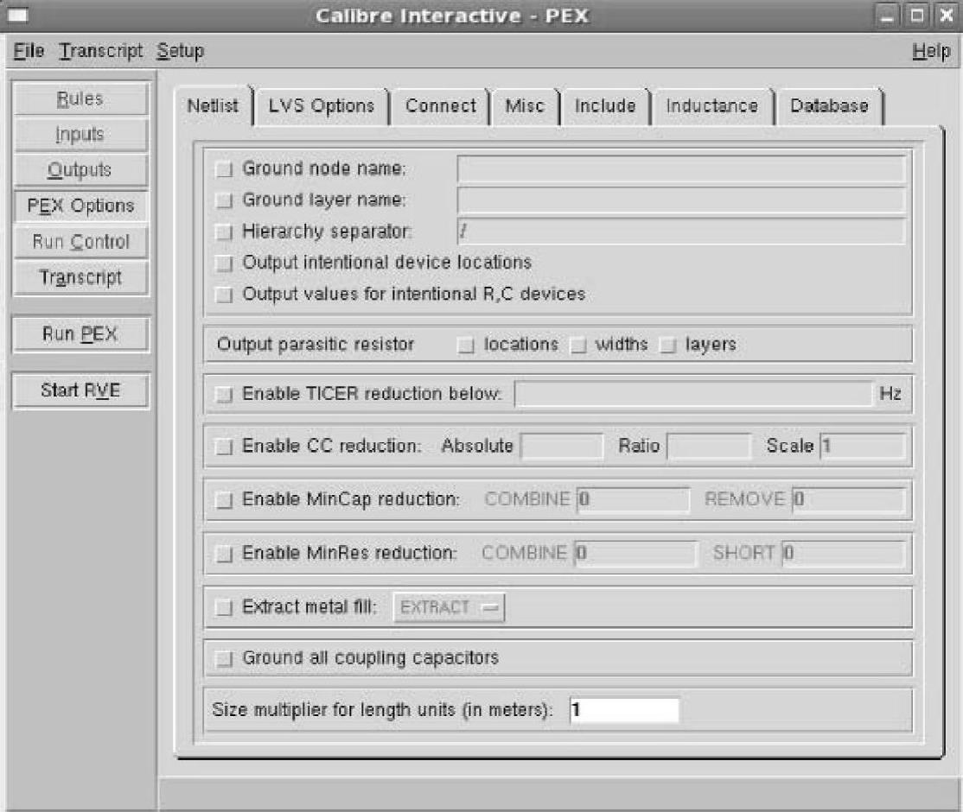Enable TICER reduction below checkbox
Image resolution: width=963 pixels, height=812 pixels.
pos(225,394)
